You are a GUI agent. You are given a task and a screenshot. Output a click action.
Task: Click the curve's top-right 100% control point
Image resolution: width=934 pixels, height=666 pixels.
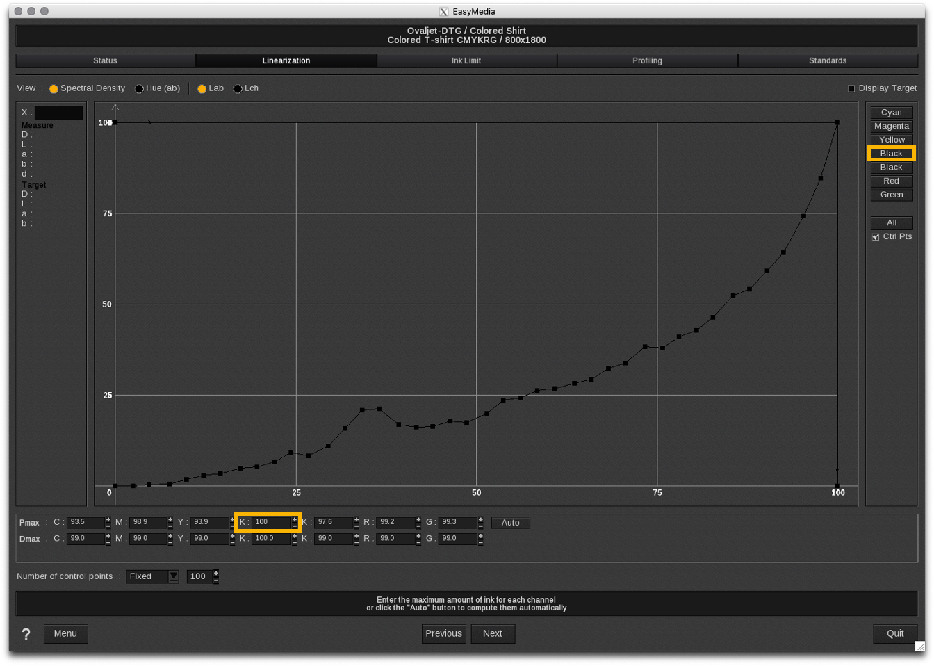point(837,123)
